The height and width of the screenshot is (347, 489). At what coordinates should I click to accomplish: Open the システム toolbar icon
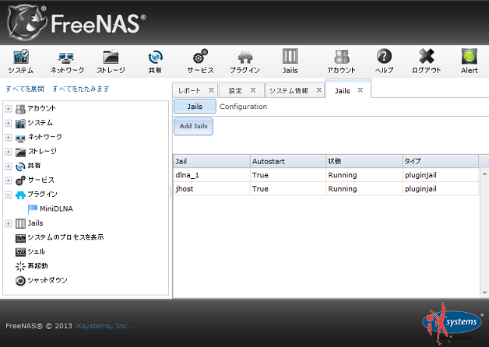pyautogui.click(x=21, y=61)
